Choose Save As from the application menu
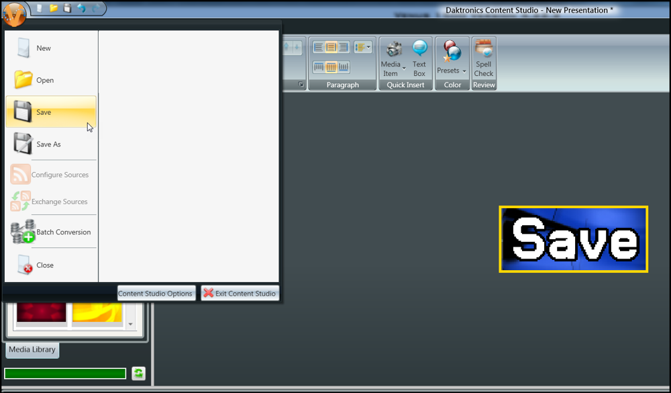This screenshot has height=393, width=671. [x=48, y=144]
